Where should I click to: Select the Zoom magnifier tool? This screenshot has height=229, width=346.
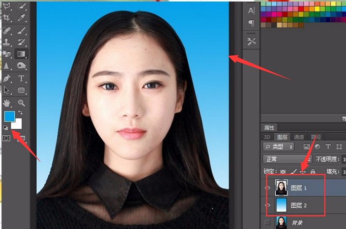point(21,103)
